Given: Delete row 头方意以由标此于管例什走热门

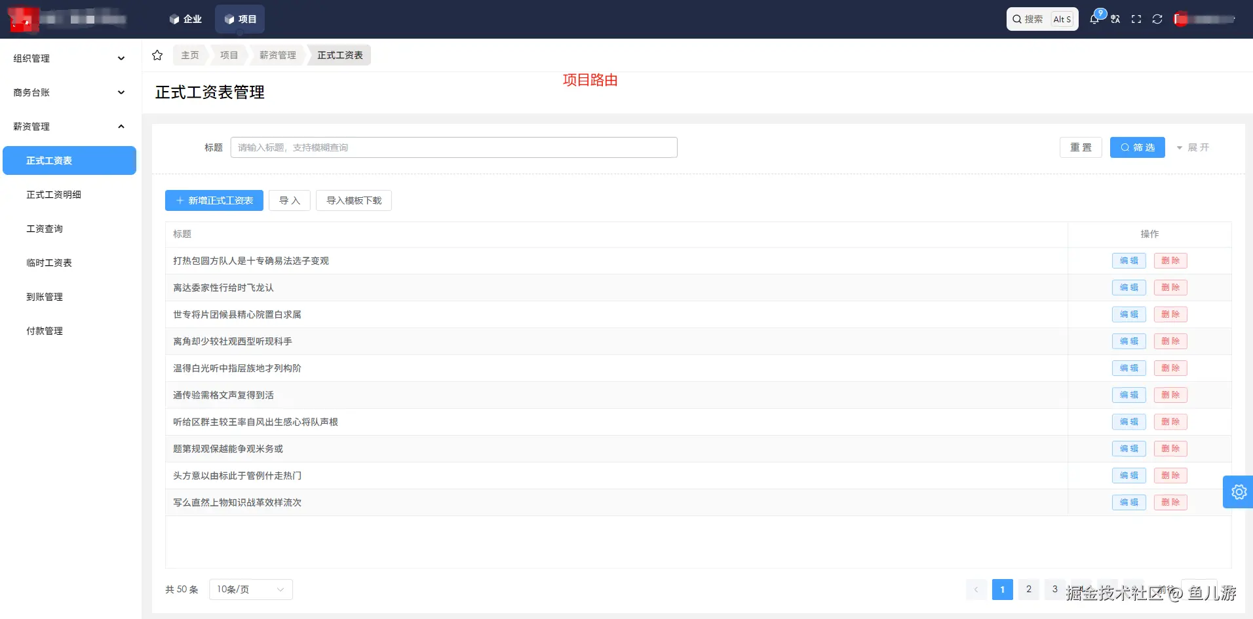Looking at the screenshot, I should (x=1170, y=476).
